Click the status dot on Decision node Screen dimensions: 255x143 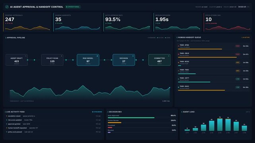click(133, 56)
